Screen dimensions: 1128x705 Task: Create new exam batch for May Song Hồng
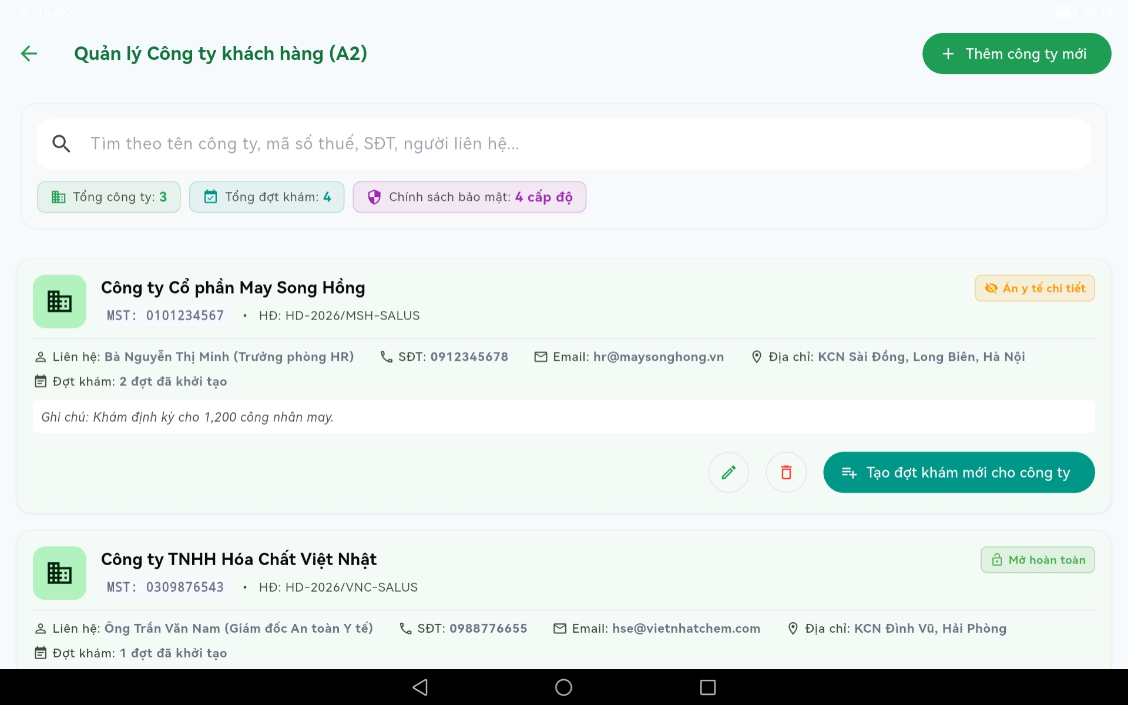pyautogui.click(x=959, y=472)
